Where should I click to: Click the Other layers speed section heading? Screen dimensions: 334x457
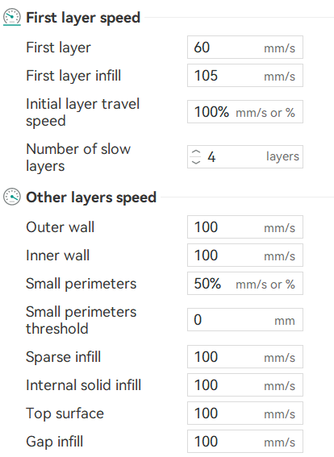(x=91, y=197)
